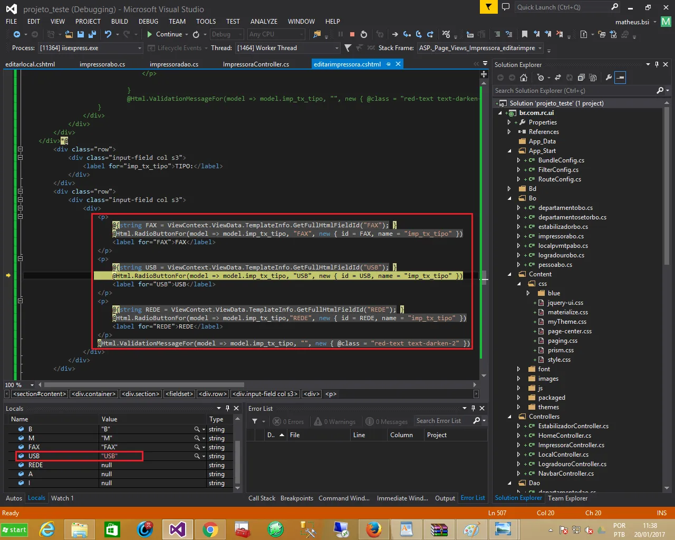
Task: Stop debugging with the red square icon
Action: (352, 34)
